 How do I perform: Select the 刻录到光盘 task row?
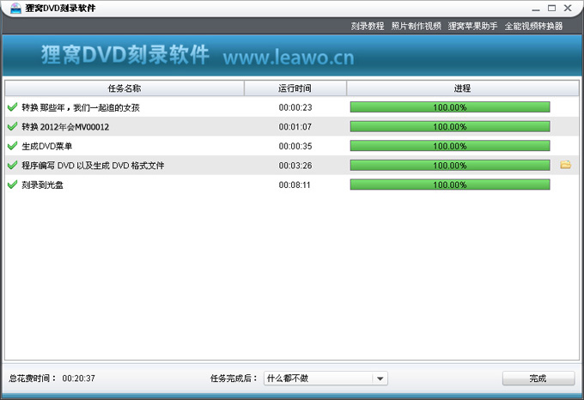coord(292,185)
